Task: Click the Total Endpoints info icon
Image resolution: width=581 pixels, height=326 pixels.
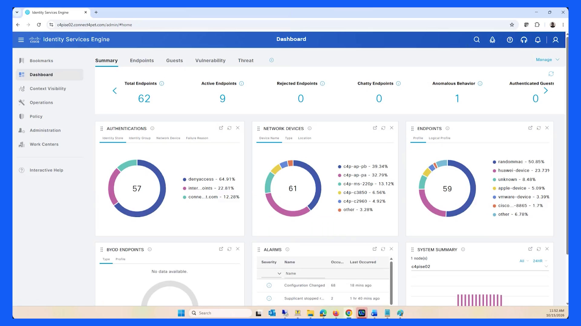Action: (162, 83)
